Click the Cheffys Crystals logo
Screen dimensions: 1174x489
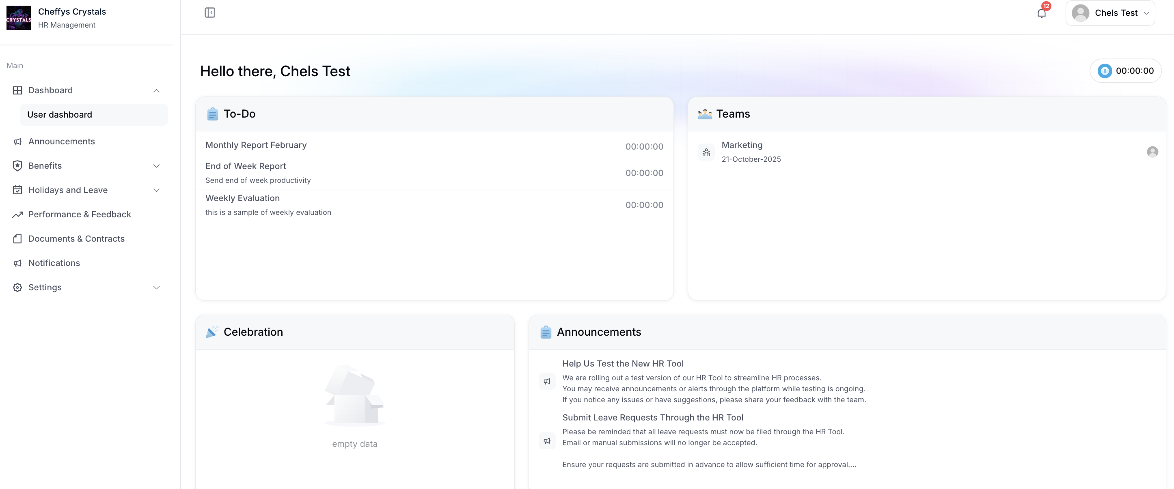point(19,18)
